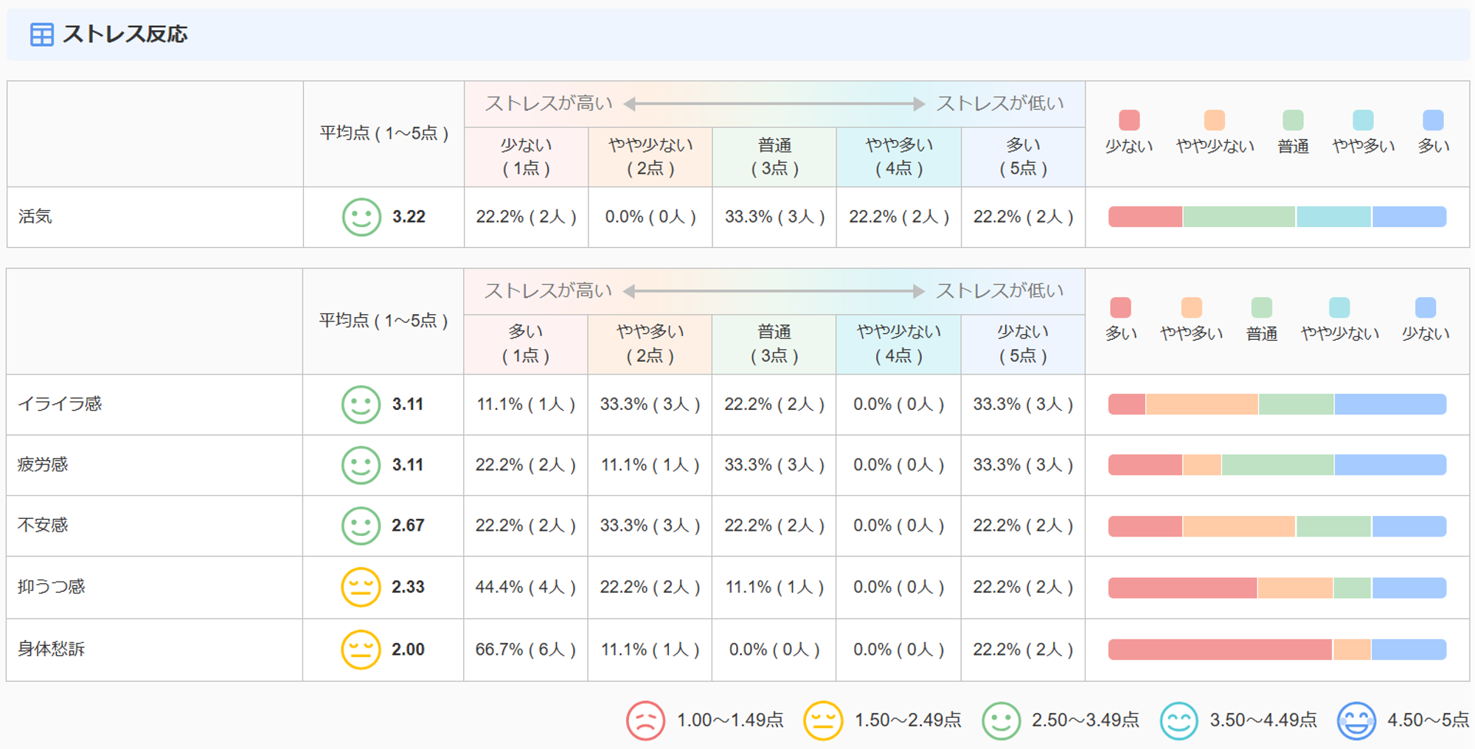
Task: Click the table icon beside ストレス反応
Action: coord(41,34)
